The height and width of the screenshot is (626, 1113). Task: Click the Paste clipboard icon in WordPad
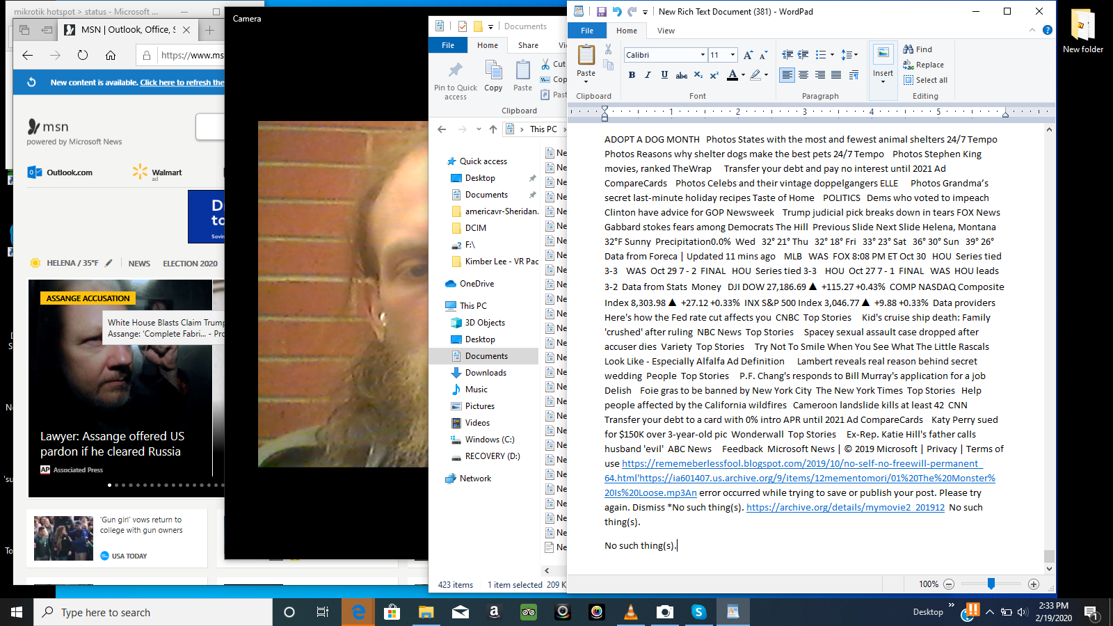point(586,55)
